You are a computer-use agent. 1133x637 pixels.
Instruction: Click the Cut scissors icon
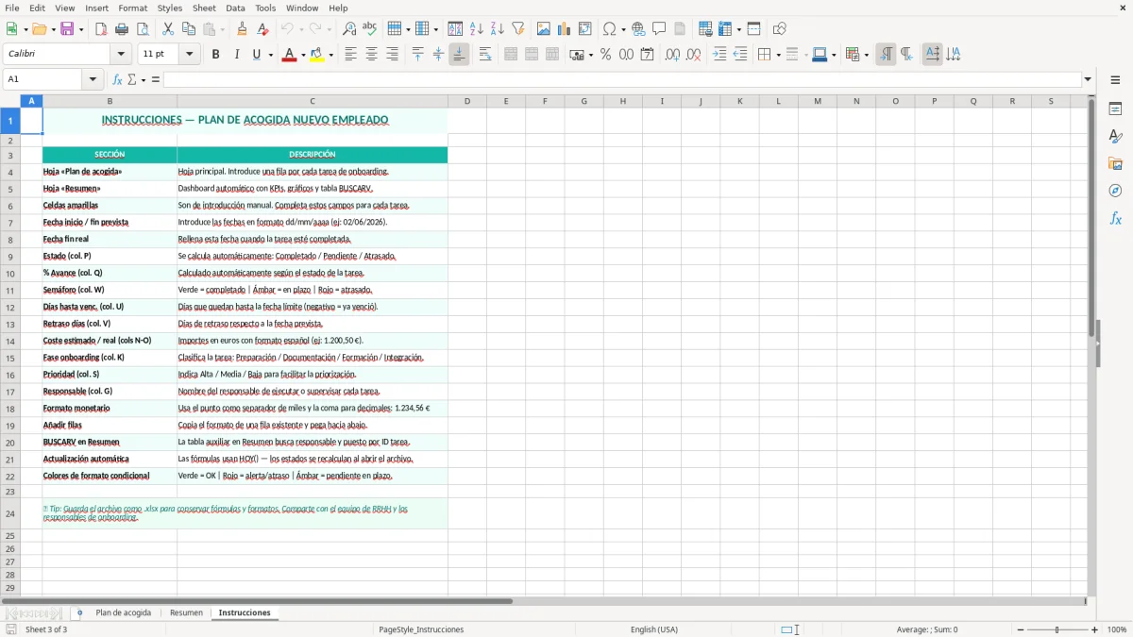coord(168,29)
